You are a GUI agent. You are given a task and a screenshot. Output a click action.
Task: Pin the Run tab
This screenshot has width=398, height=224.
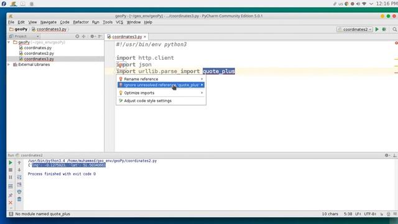coord(11,195)
